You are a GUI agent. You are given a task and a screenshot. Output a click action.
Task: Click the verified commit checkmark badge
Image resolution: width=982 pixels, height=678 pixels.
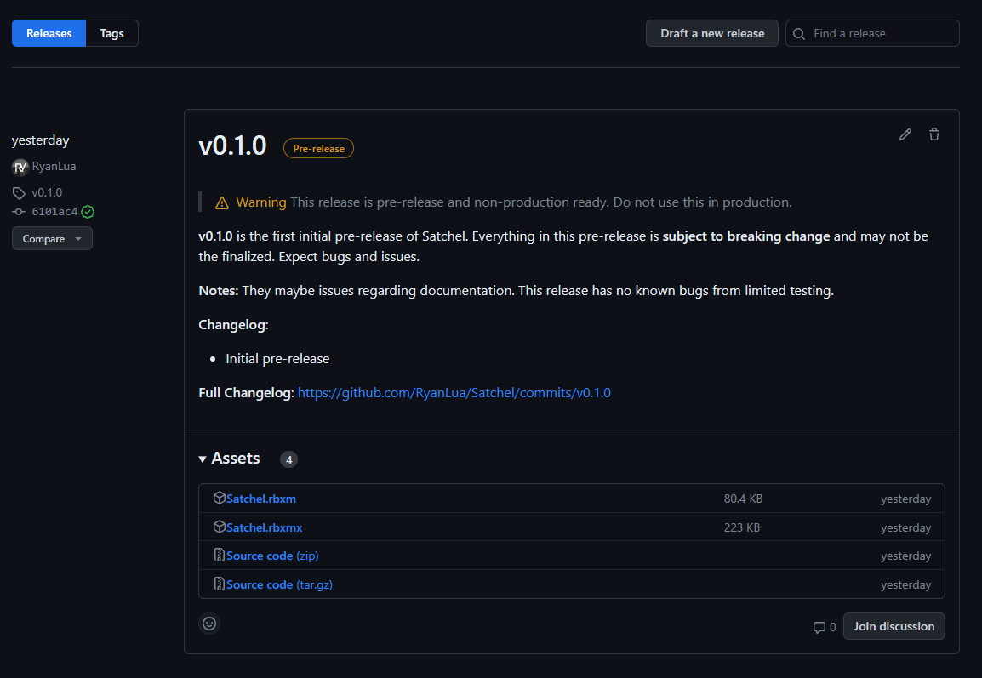[x=87, y=211]
